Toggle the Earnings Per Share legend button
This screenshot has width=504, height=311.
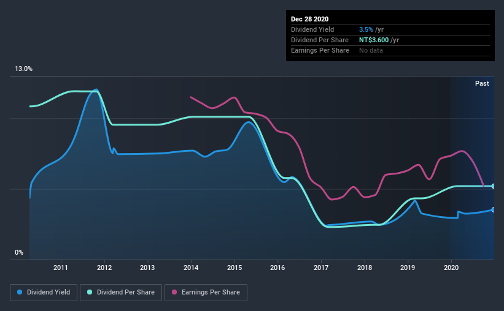[206, 293]
